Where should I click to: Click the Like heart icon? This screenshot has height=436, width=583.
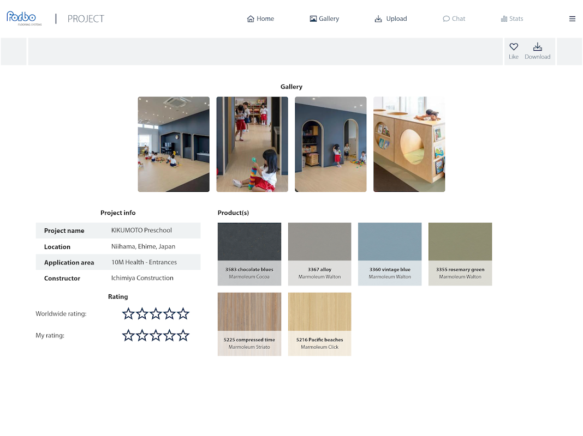pyautogui.click(x=514, y=47)
